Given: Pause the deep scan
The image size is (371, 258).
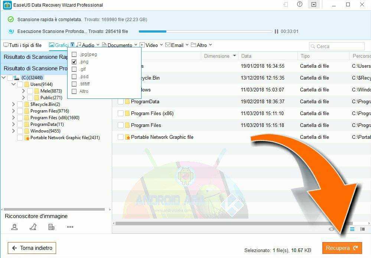Looking at the screenshot, I should coord(276,31).
